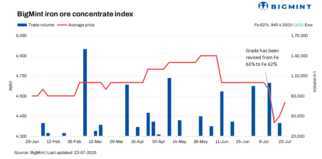Viewport: 322px width, 159px height.
Task: Click the tallest trade volume bar in early March
Action: point(85,92)
